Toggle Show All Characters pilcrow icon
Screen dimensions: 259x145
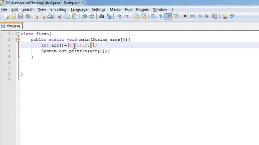pyautogui.click(x=161, y=16)
